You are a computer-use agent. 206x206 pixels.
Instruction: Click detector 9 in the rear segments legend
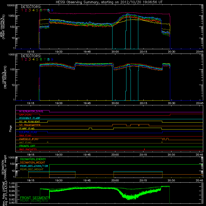pyautogui.click(x=52, y=59)
